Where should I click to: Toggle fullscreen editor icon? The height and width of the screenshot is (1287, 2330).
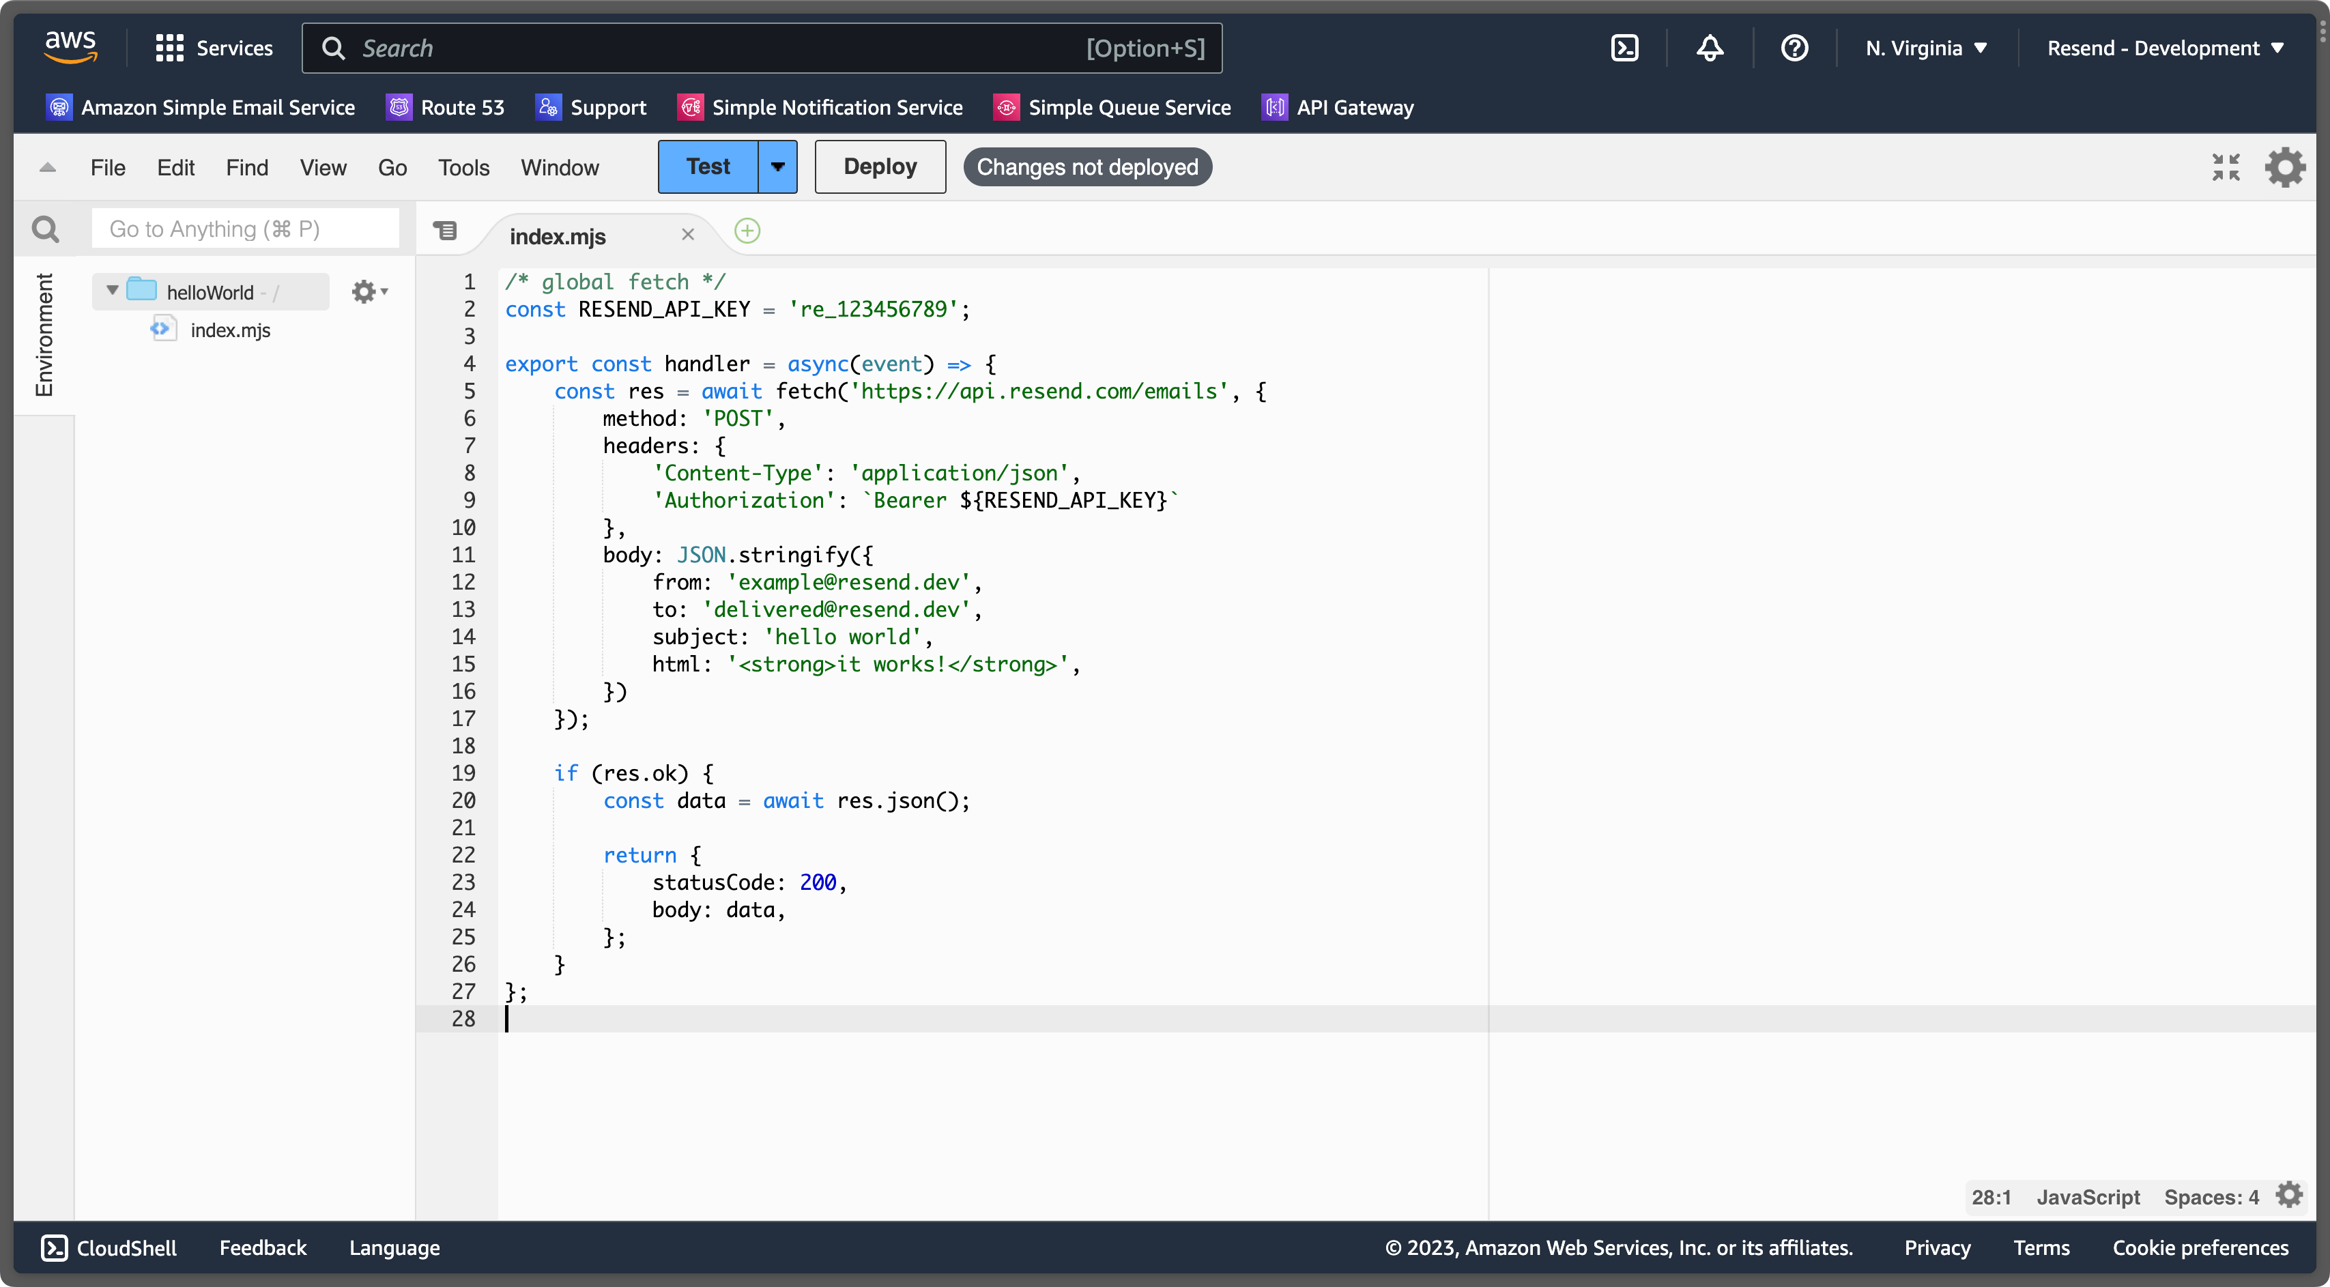tap(2226, 167)
